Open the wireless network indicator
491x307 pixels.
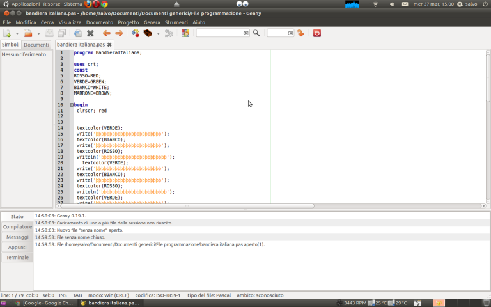[375, 4]
